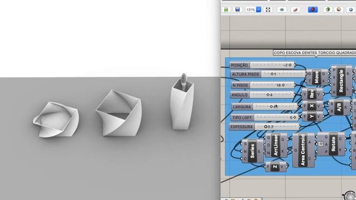Click the group label COPO ESCOVA DENTES TORCIDO
Viewport: 356px width, 200px height.
[315, 53]
